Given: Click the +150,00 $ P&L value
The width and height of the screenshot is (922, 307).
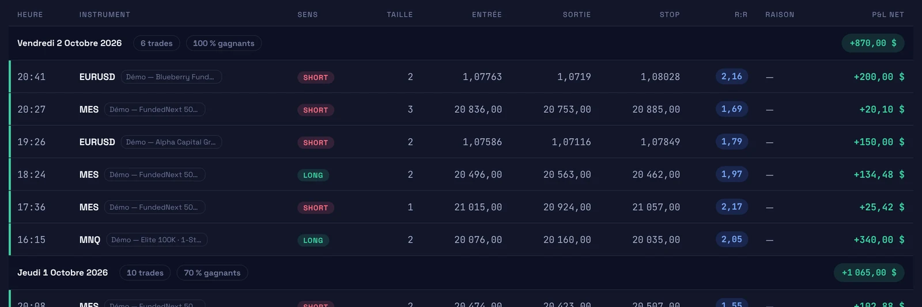Looking at the screenshot, I should point(879,142).
